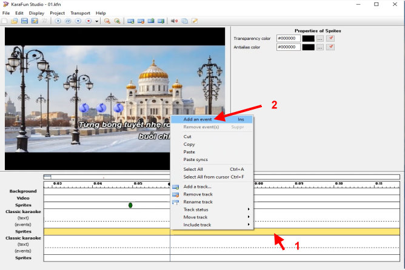This screenshot has height=270, width=405.
Task: Click the New file toolbar icon
Action: [4, 21]
